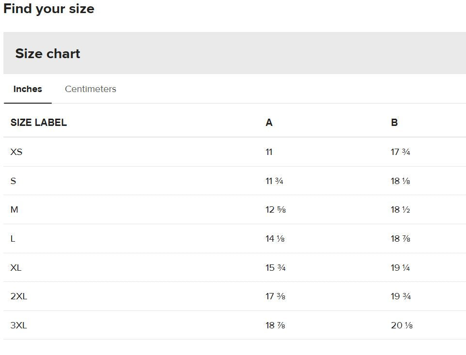466x355 pixels.
Task: Switch to the Centimeters tab
Action: (x=91, y=89)
